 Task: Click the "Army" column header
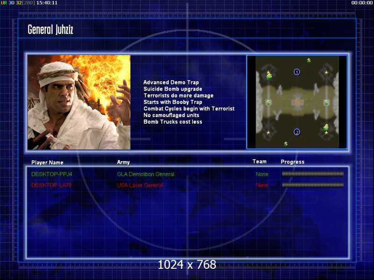point(123,162)
